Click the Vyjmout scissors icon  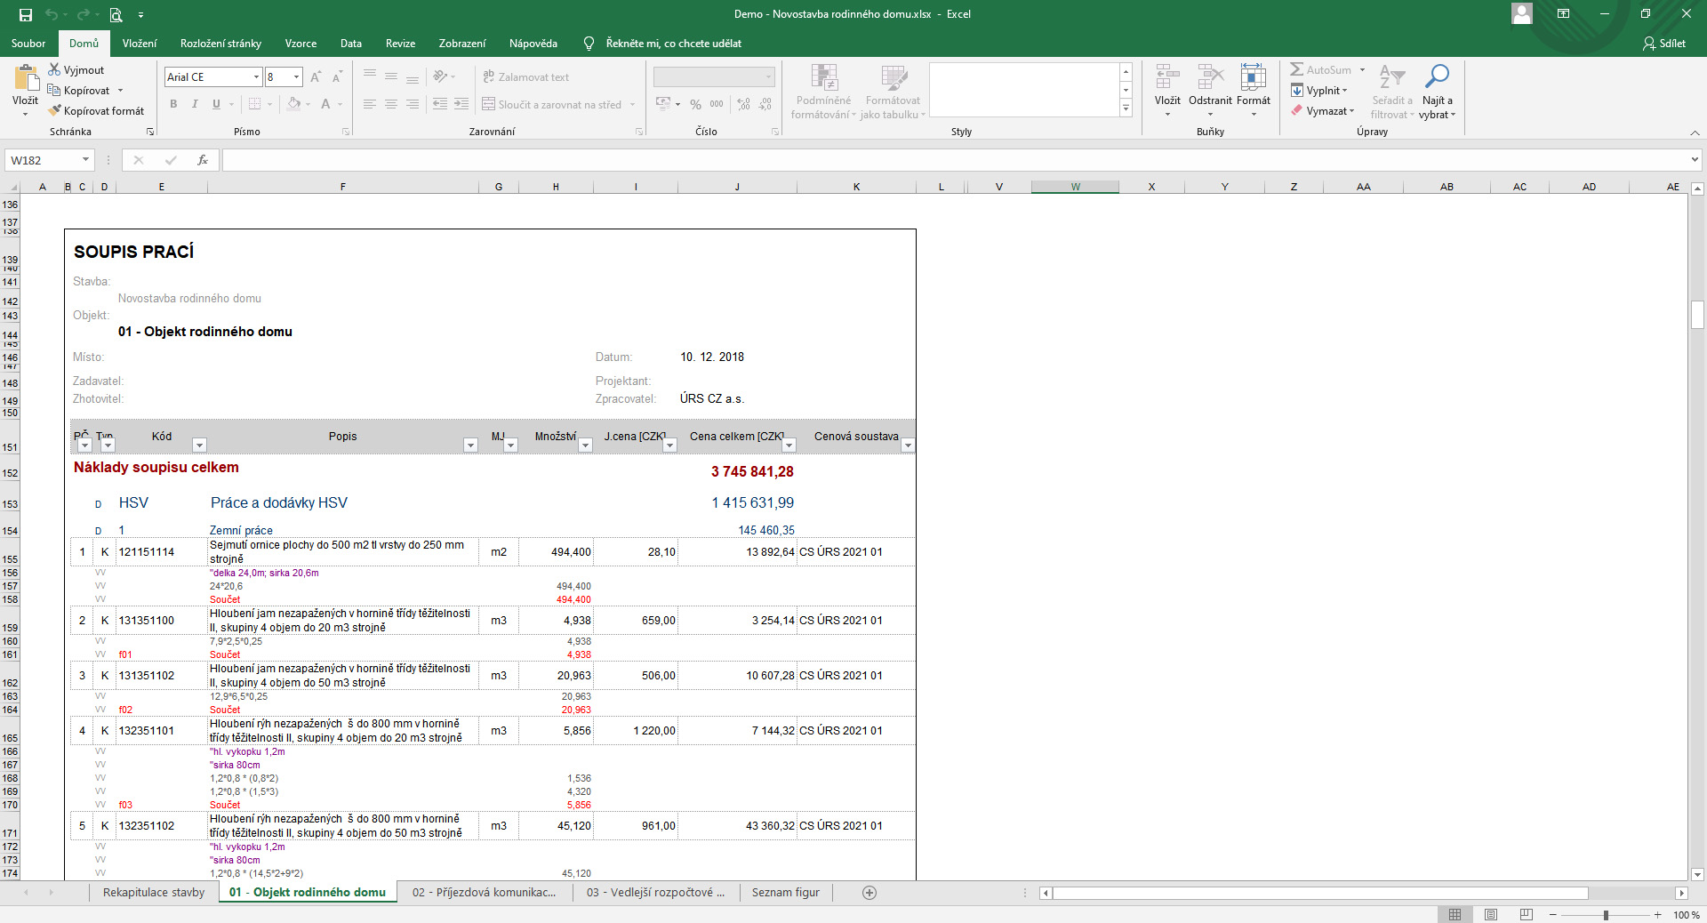[54, 69]
